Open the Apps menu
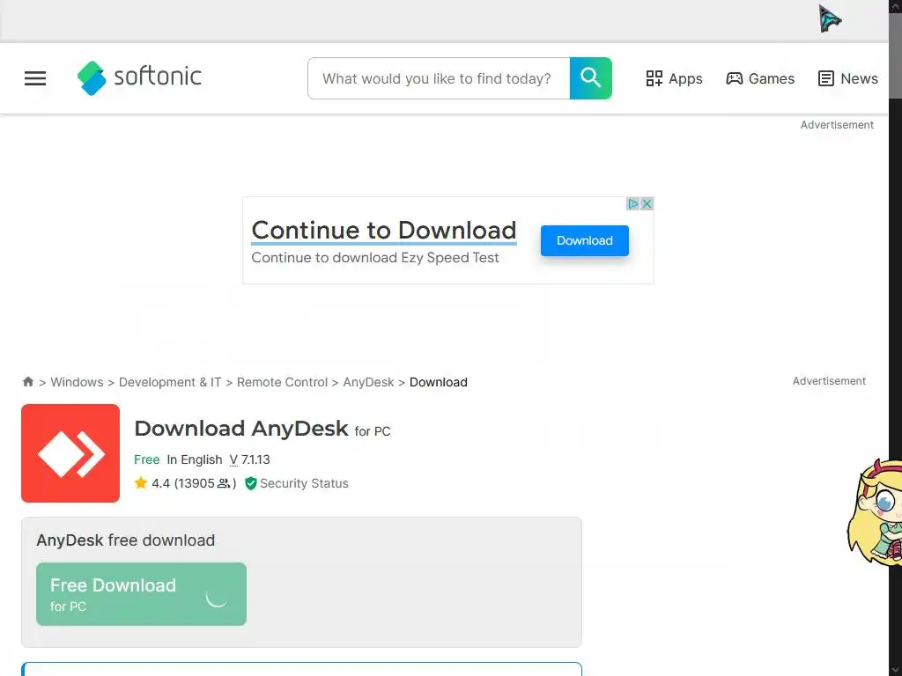This screenshot has height=676, width=902. pyautogui.click(x=674, y=78)
